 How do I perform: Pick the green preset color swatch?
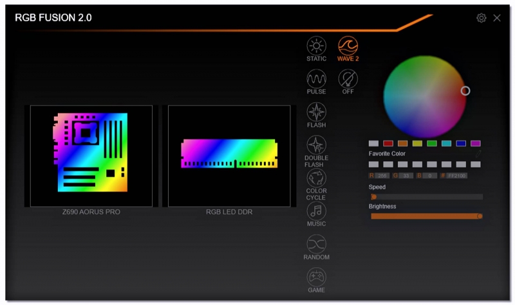click(431, 143)
